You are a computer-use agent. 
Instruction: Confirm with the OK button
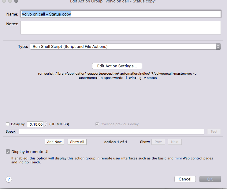(x=210, y=179)
